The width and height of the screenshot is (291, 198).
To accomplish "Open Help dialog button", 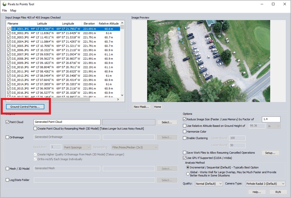I will [257, 192].
